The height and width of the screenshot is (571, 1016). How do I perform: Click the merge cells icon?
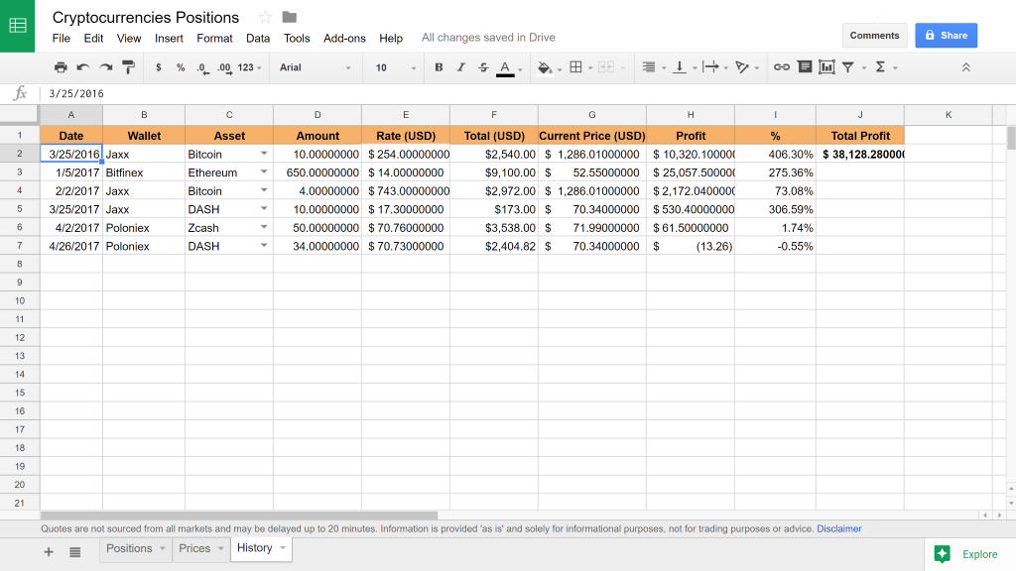pos(606,67)
